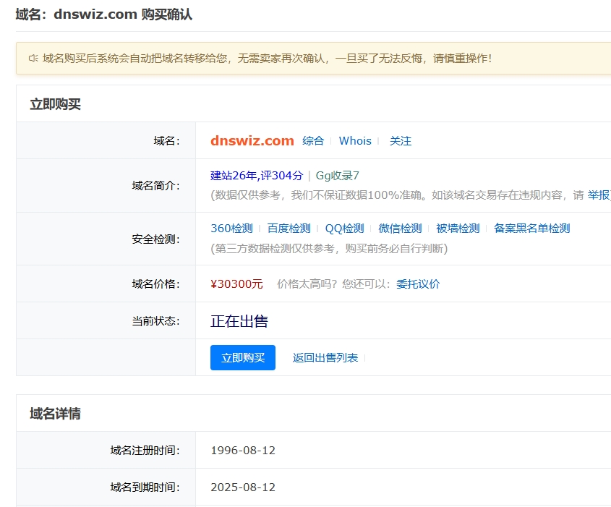Click 关注 to follow this domain
The height and width of the screenshot is (507, 611).
[400, 141]
